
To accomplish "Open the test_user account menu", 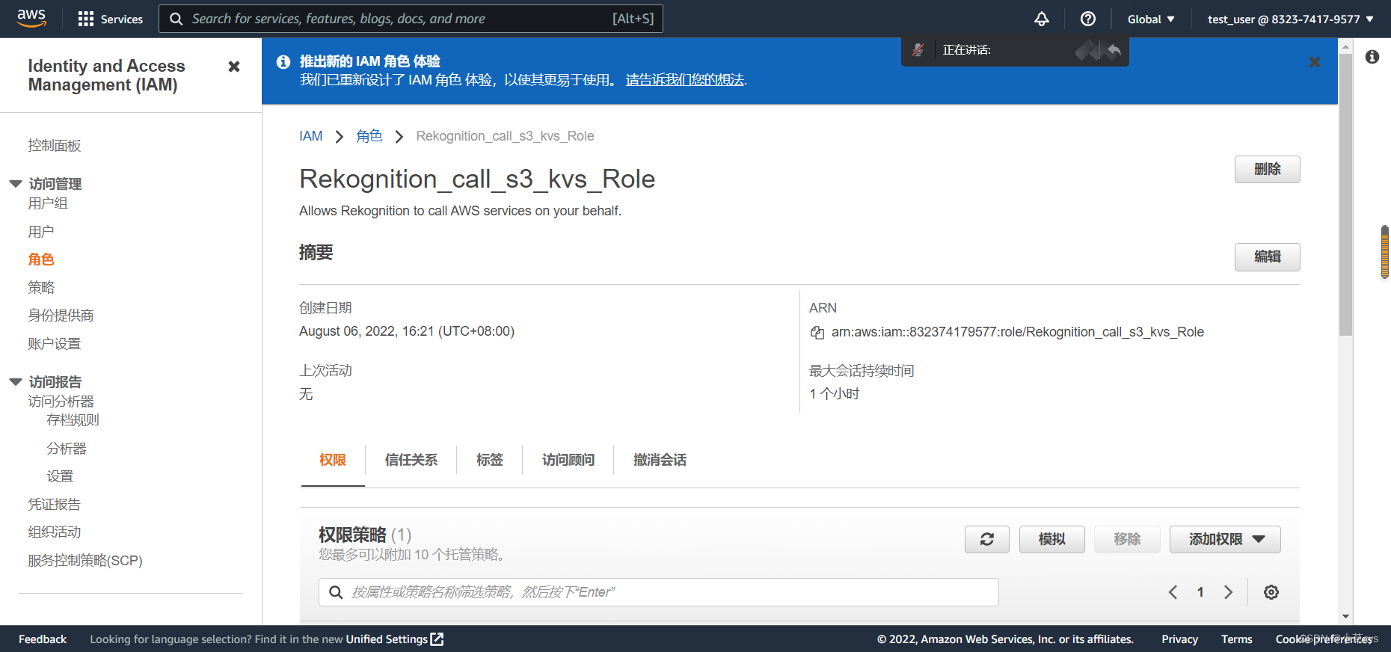I will [1291, 19].
